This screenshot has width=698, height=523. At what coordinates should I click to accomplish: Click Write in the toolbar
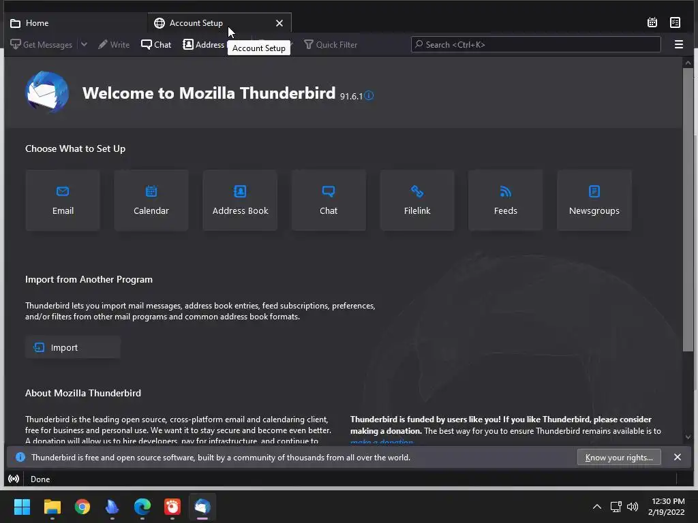(x=114, y=44)
